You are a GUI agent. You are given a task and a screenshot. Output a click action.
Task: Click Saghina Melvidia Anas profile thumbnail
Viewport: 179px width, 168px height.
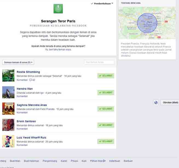8,108
